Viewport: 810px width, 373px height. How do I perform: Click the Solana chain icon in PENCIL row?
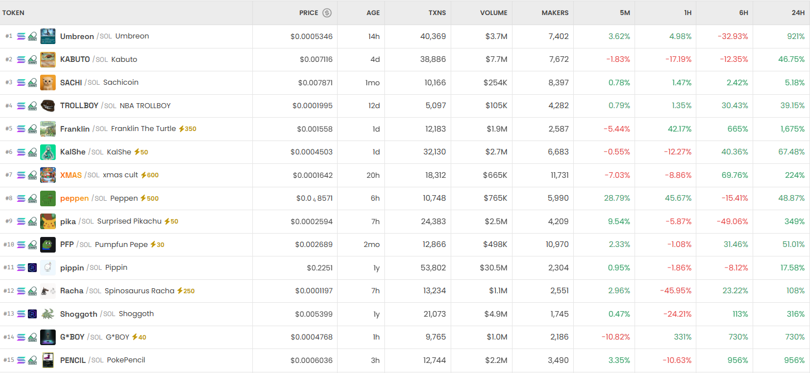(x=21, y=360)
